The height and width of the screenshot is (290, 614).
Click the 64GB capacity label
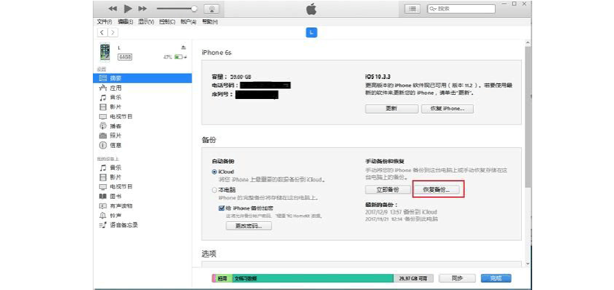(x=125, y=57)
